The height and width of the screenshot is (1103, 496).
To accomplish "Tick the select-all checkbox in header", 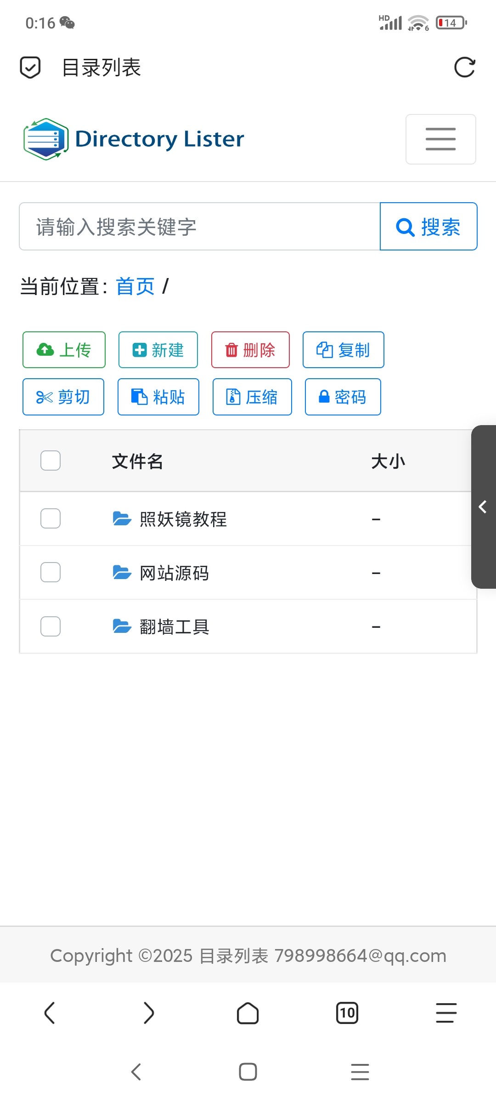I will (51, 461).
